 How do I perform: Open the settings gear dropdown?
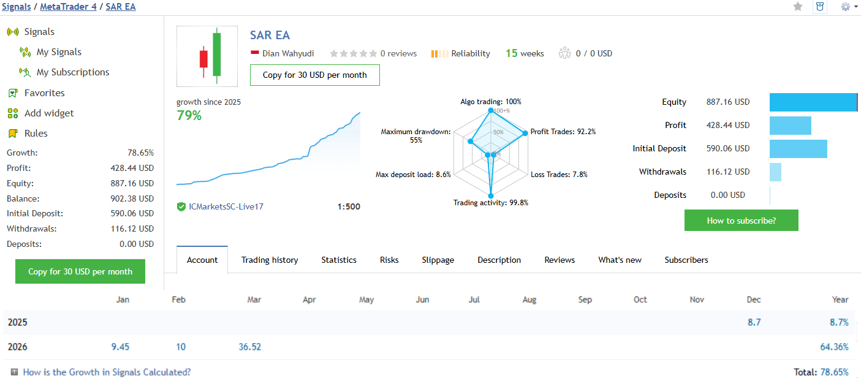[x=849, y=7]
